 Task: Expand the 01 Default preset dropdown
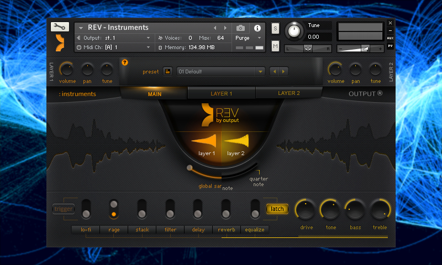[260, 72]
